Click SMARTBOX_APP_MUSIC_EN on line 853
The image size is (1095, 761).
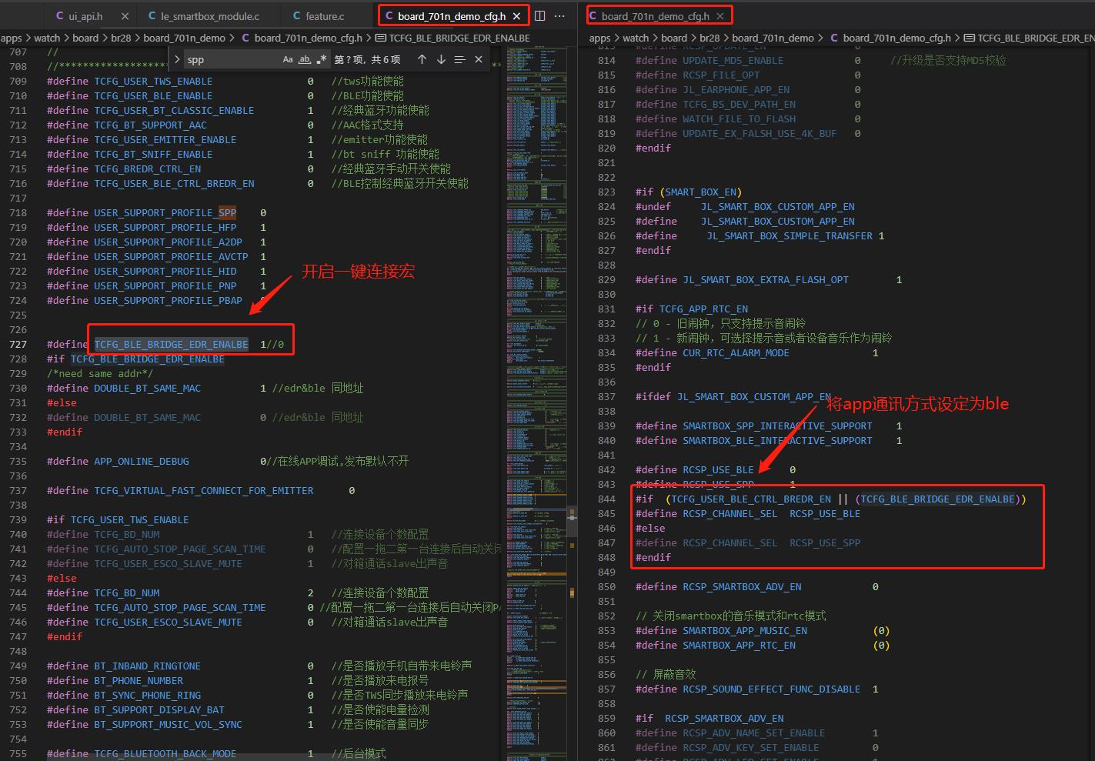tap(745, 630)
